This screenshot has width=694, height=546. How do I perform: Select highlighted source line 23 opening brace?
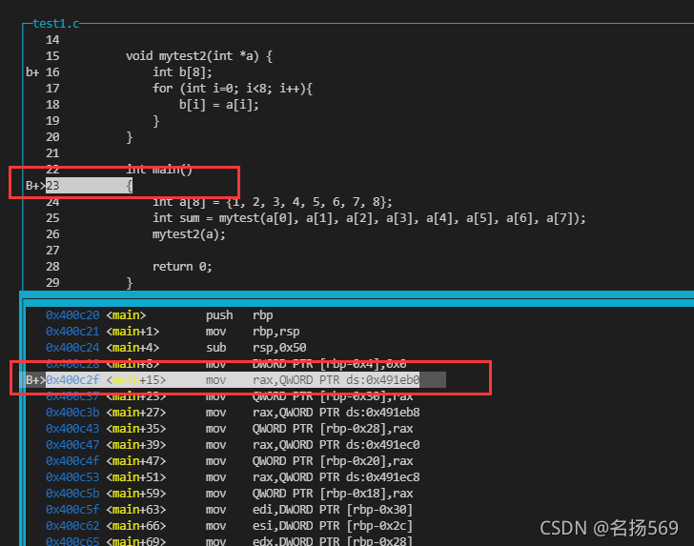(89, 186)
